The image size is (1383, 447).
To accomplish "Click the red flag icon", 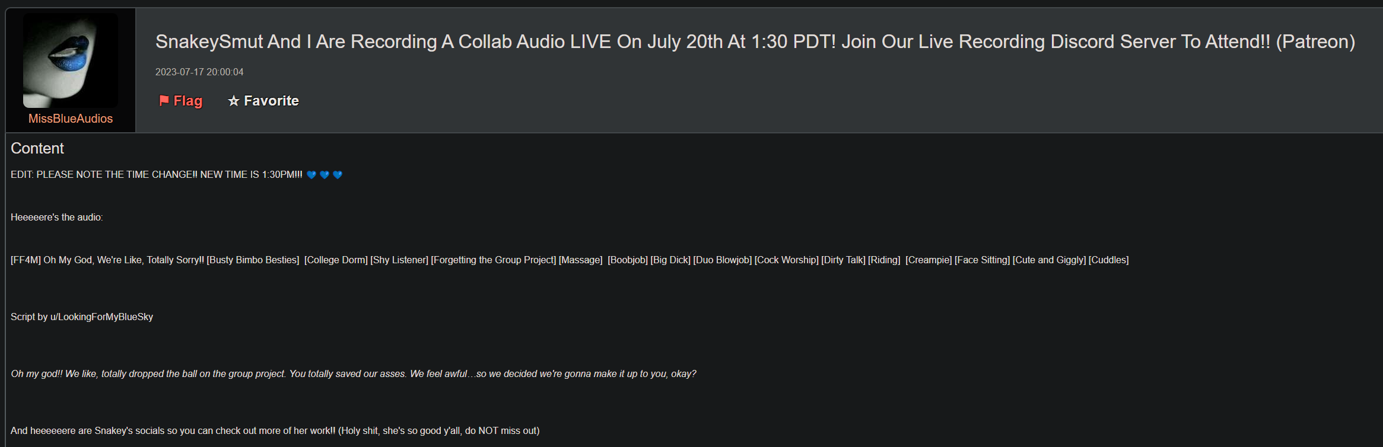I will click(164, 101).
